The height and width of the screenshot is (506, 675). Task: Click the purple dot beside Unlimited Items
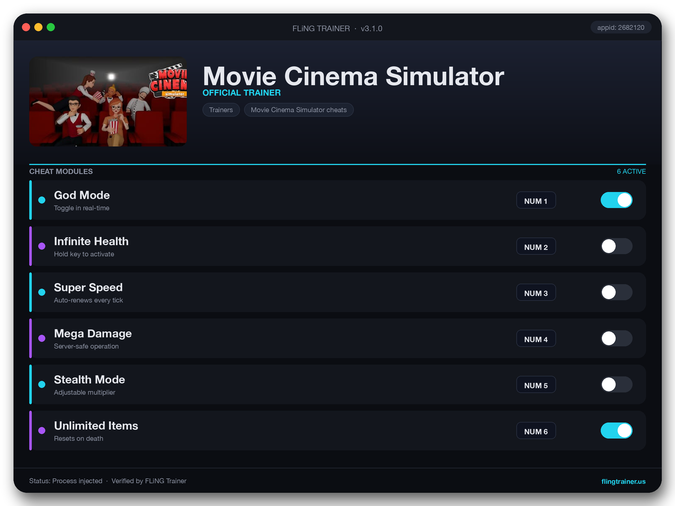click(42, 430)
